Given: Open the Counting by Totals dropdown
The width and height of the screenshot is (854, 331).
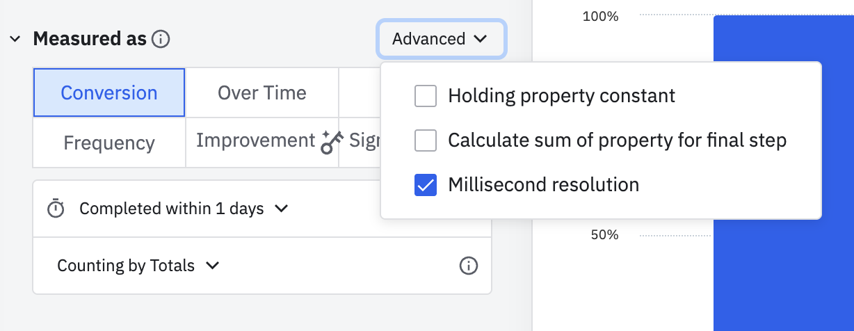Looking at the screenshot, I should pyautogui.click(x=138, y=266).
